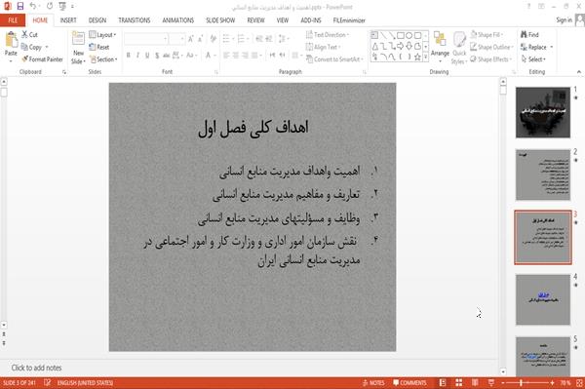
Task: Select slide 1 thumbnail
Action: tap(543, 112)
